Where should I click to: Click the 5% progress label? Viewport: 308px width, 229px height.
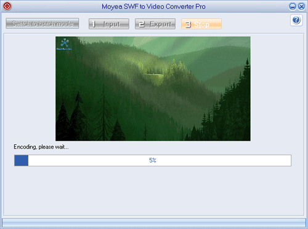(153, 160)
